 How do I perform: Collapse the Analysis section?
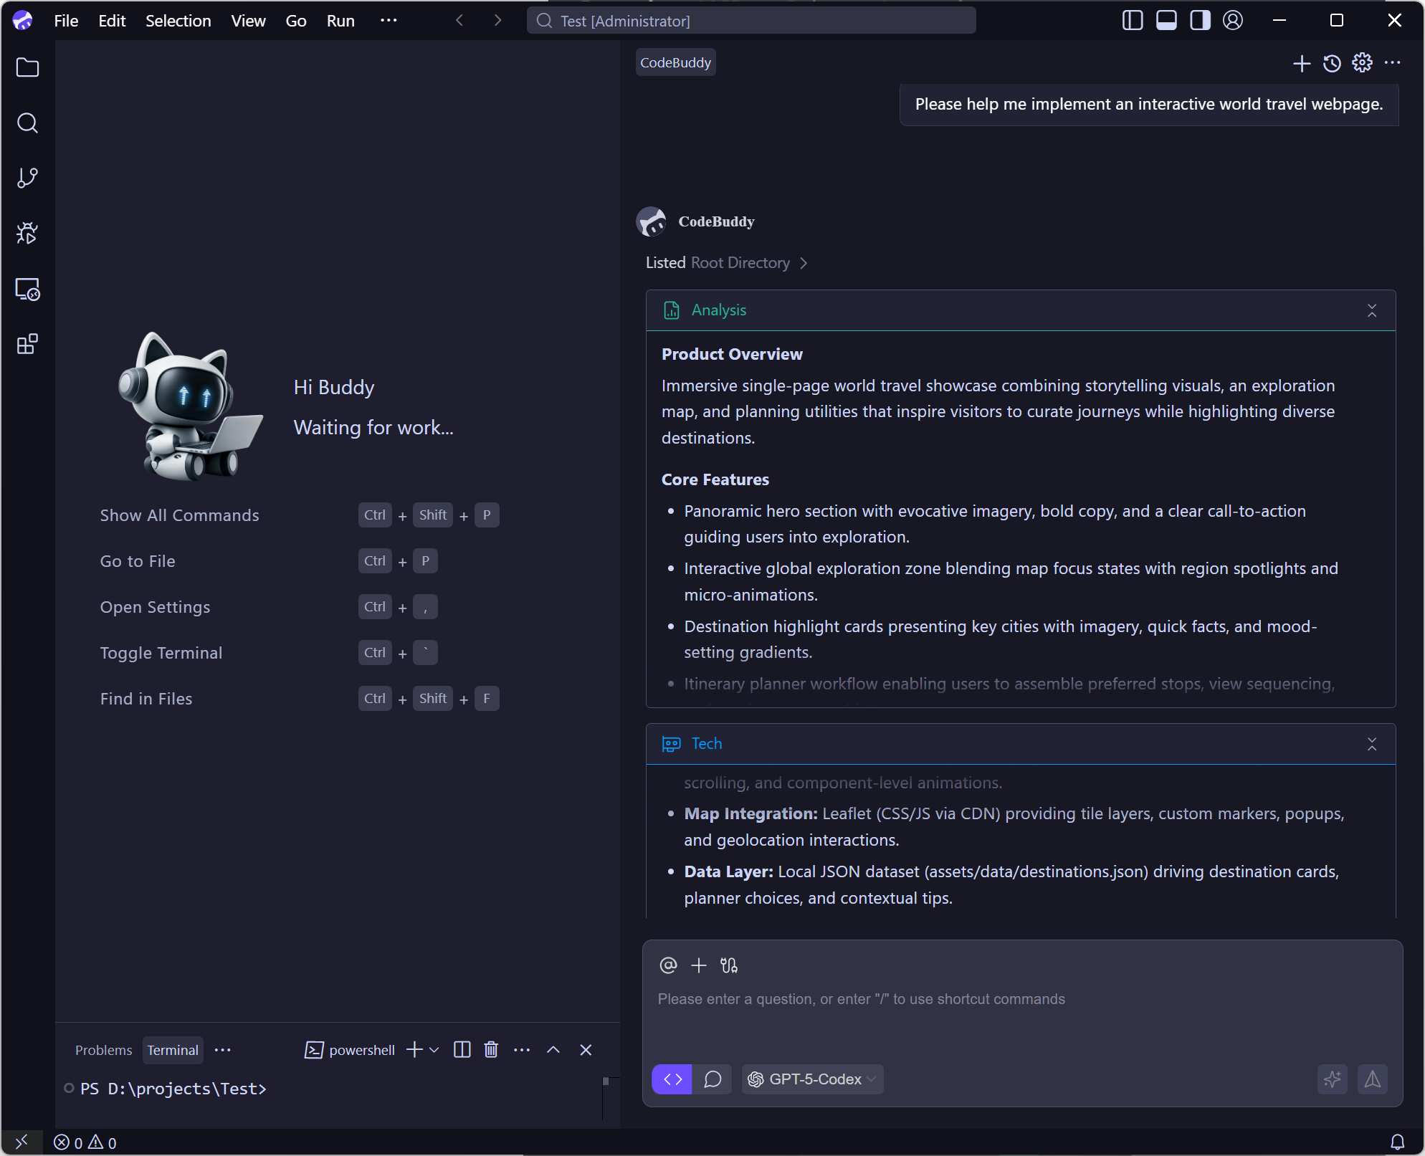pyautogui.click(x=1372, y=310)
